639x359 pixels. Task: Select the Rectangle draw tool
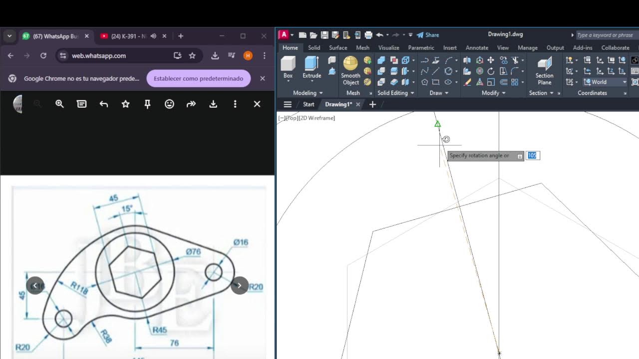(436, 82)
